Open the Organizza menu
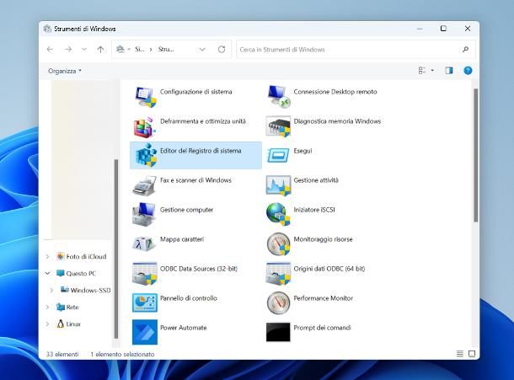Screen dimensions: 514x380 point(65,71)
